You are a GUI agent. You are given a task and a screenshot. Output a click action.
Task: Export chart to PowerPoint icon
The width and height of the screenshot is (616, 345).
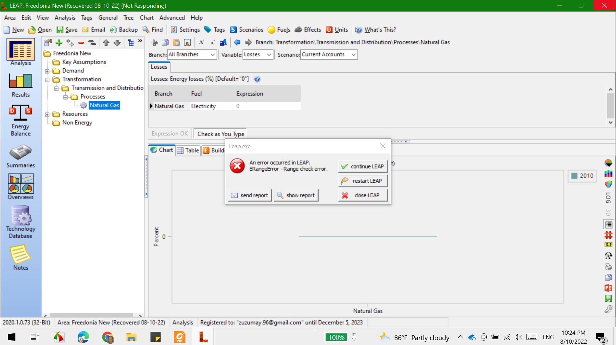click(x=608, y=288)
